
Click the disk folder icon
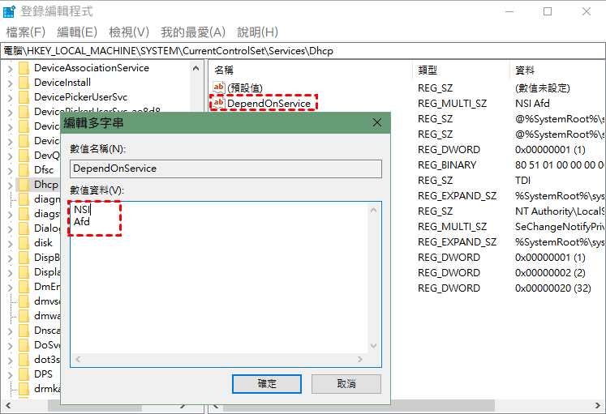(24, 243)
